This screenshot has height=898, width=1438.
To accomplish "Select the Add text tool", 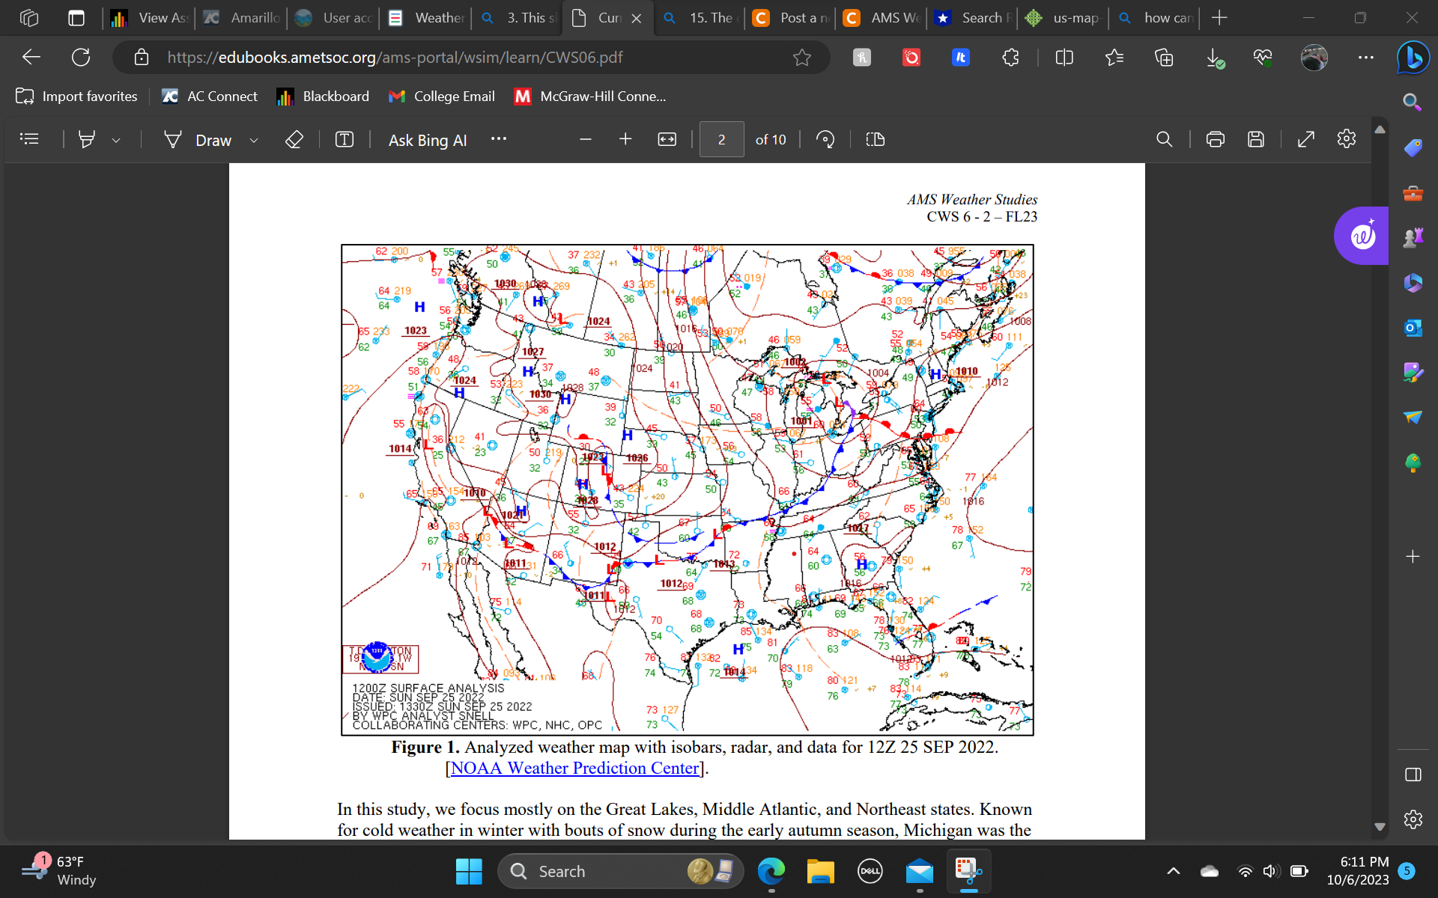I will pyautogui.click(x=344, y=139).
